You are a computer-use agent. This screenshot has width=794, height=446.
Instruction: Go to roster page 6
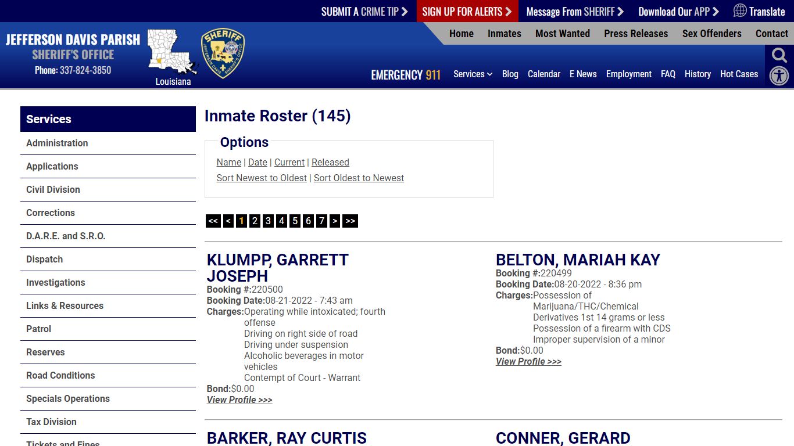pos(308,221)
